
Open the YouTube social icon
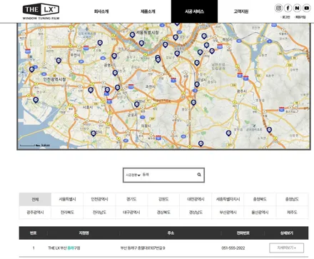point(307,8)
